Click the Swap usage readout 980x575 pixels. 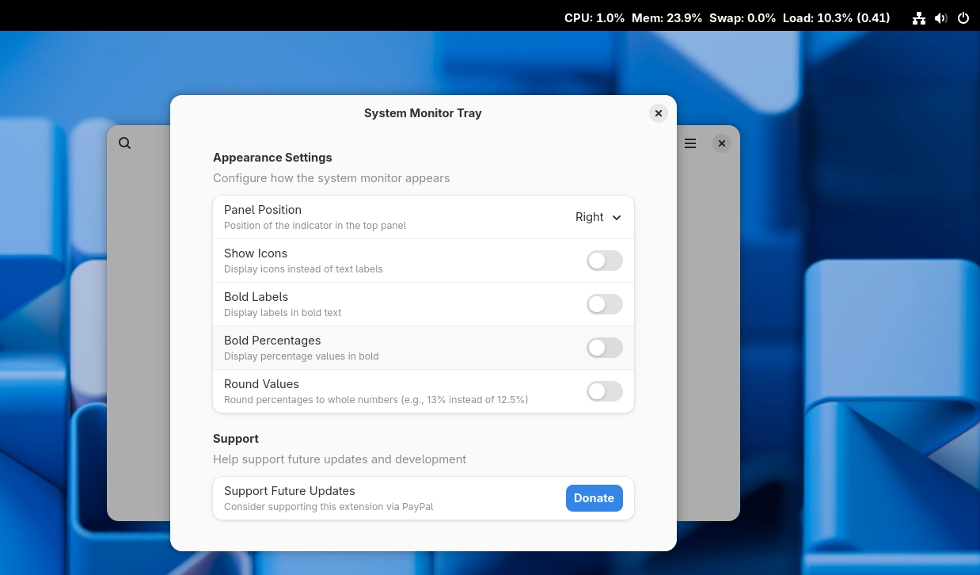[x=742, y=17]
